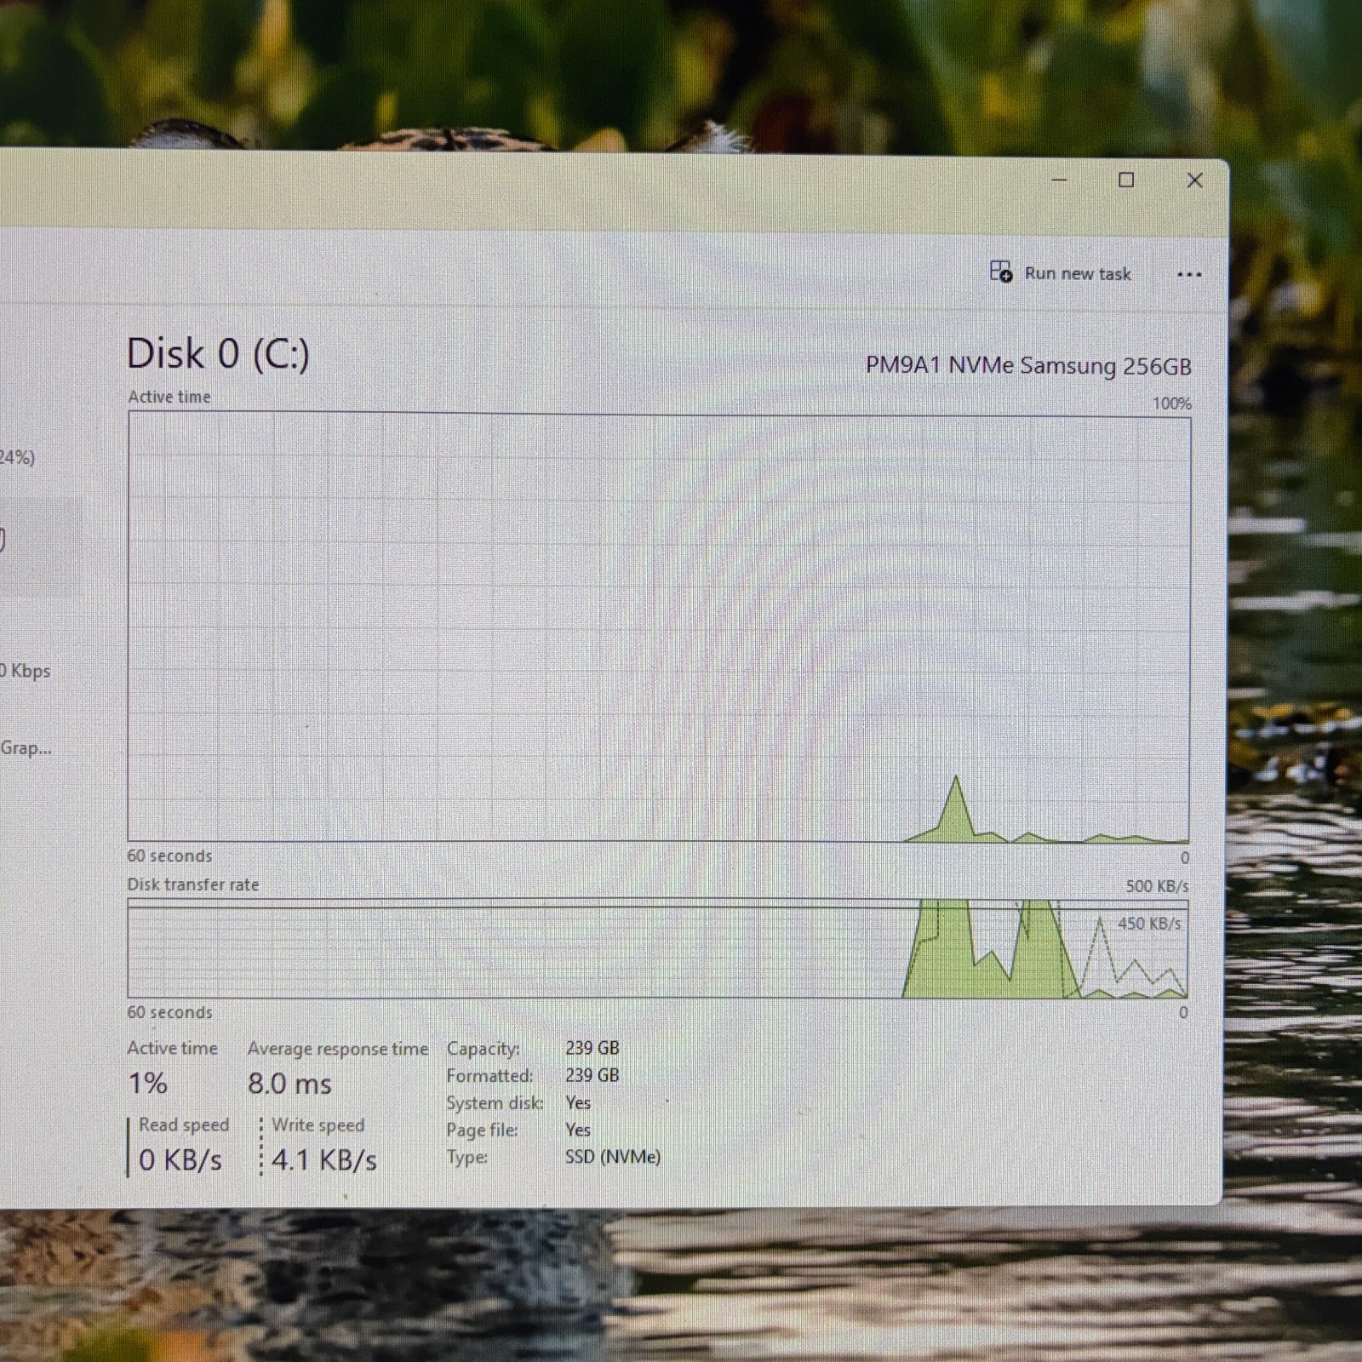Screen dimensions: 1362x1362
Task: Select the Memory item showing 24%
Action: tap(18, 457)
